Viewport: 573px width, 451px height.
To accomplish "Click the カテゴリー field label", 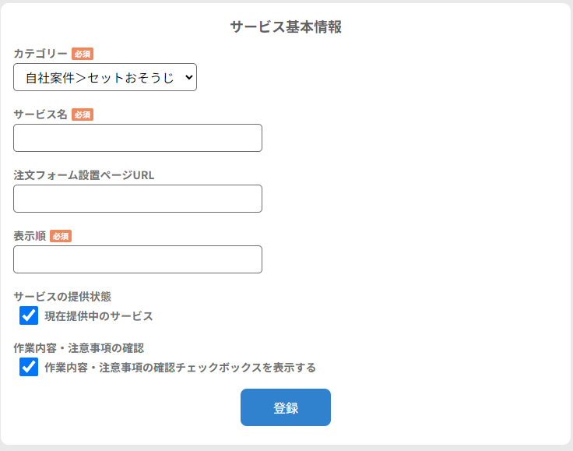I will point(40,54).
